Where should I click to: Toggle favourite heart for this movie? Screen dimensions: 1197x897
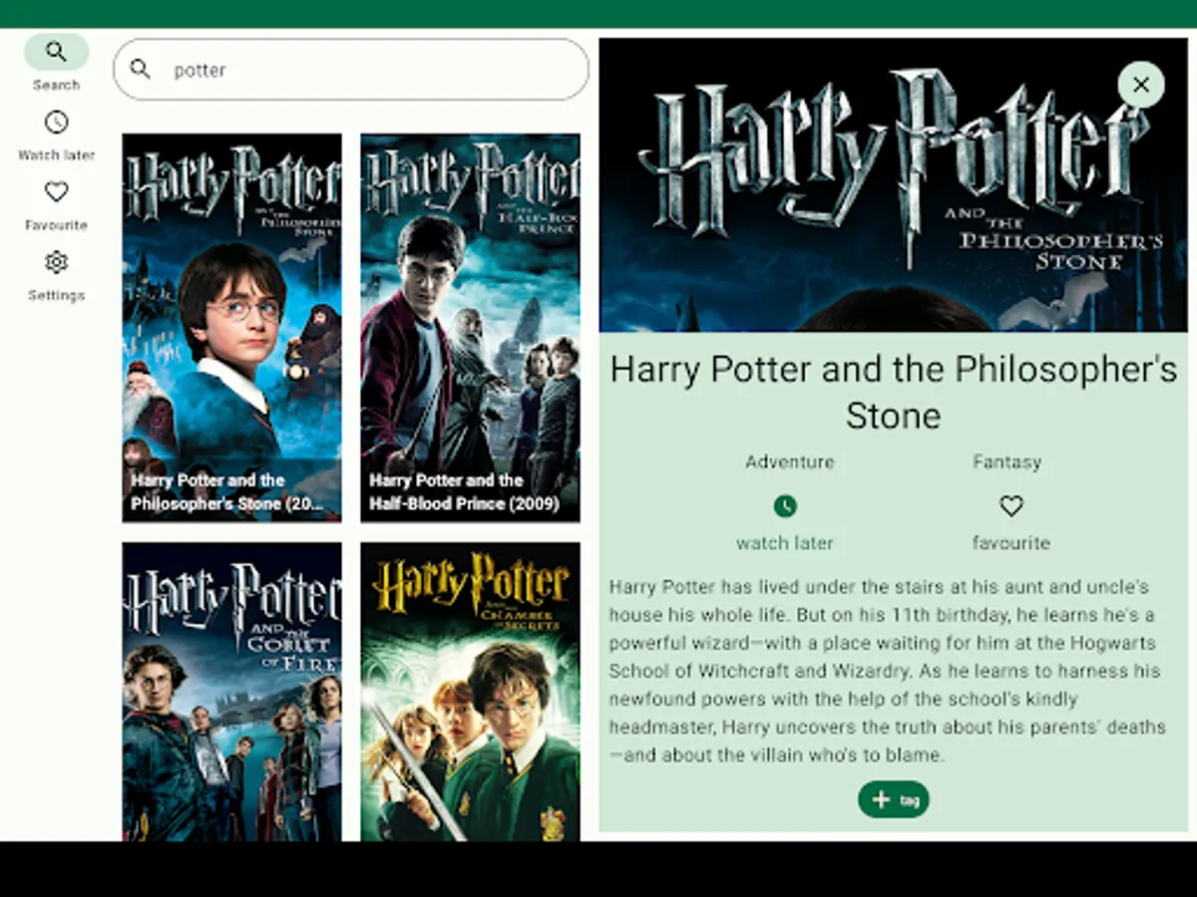click(x=1011, y=506)
